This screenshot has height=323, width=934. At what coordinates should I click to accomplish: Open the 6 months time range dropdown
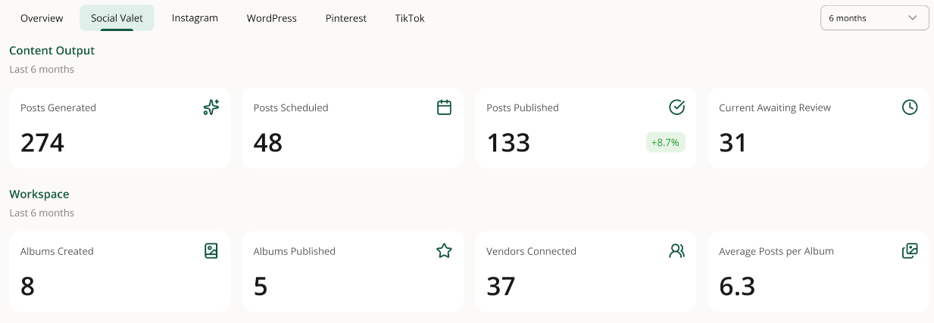875,18
